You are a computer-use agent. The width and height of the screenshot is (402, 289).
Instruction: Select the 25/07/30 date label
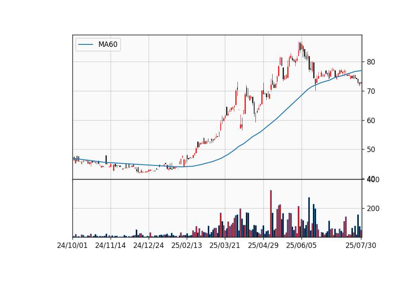361,245
